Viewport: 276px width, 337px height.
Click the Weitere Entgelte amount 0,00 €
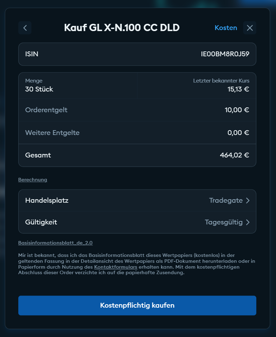(238, 133)
